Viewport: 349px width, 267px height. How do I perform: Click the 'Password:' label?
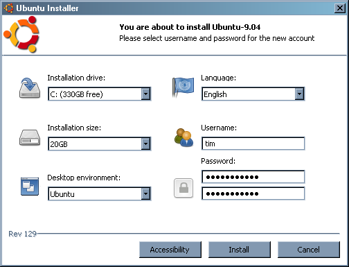click(x=218, y=161)
